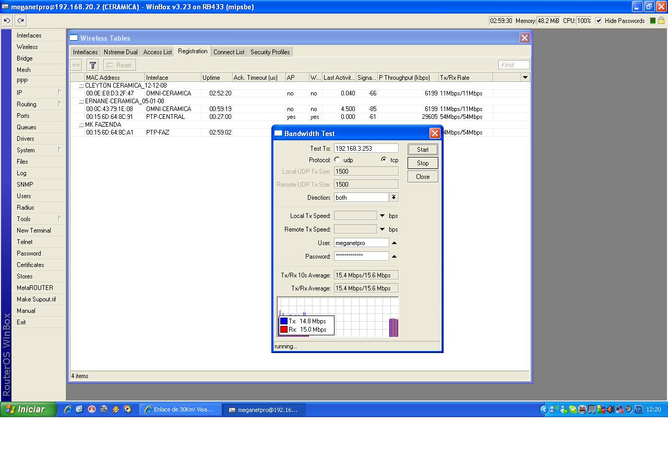Expand the Local Tx Speed arrow
The height and width of the screenshot is (449, 668).
pos(382,216)
